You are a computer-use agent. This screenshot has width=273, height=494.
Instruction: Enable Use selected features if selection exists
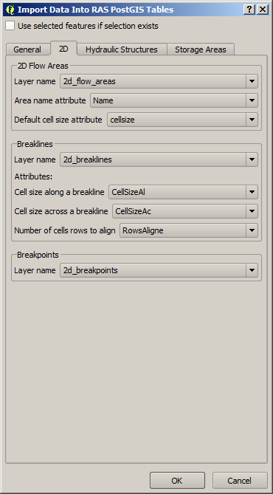click(10, 26)
